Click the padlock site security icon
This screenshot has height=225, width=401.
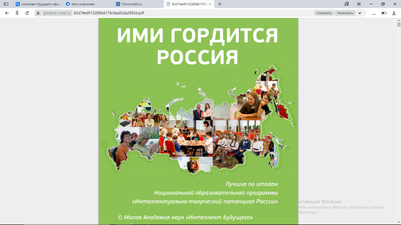coord(38,13)
